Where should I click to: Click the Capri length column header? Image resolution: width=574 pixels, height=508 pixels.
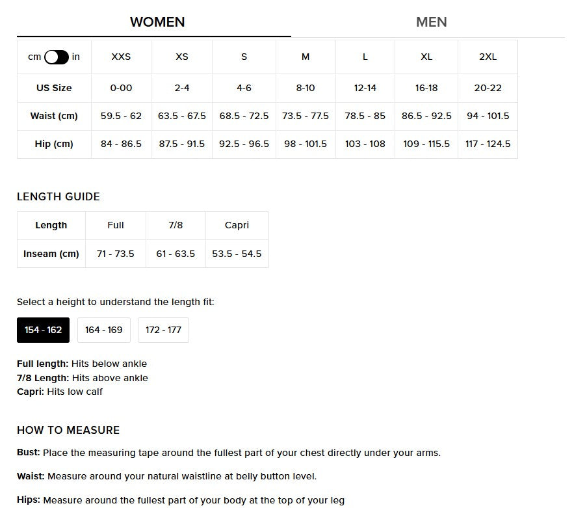coord(237,226)
